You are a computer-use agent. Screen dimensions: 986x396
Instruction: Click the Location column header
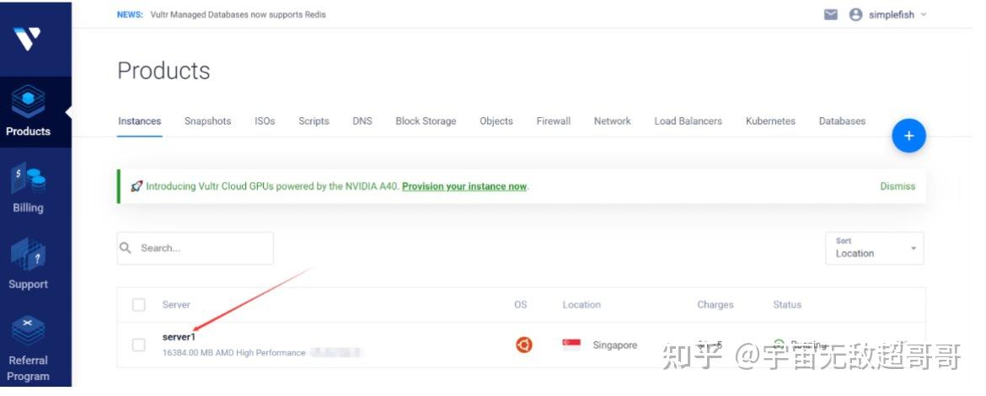(x=581, y=305)
